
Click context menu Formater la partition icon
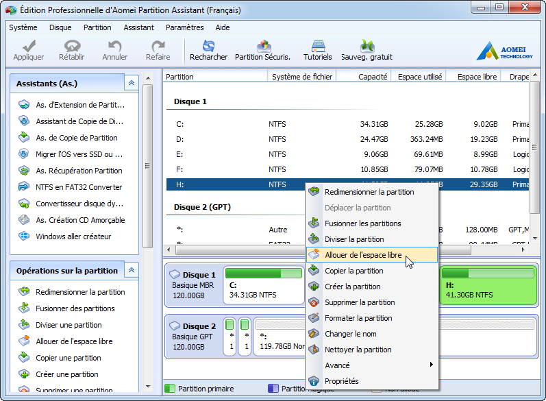point(314,318)
